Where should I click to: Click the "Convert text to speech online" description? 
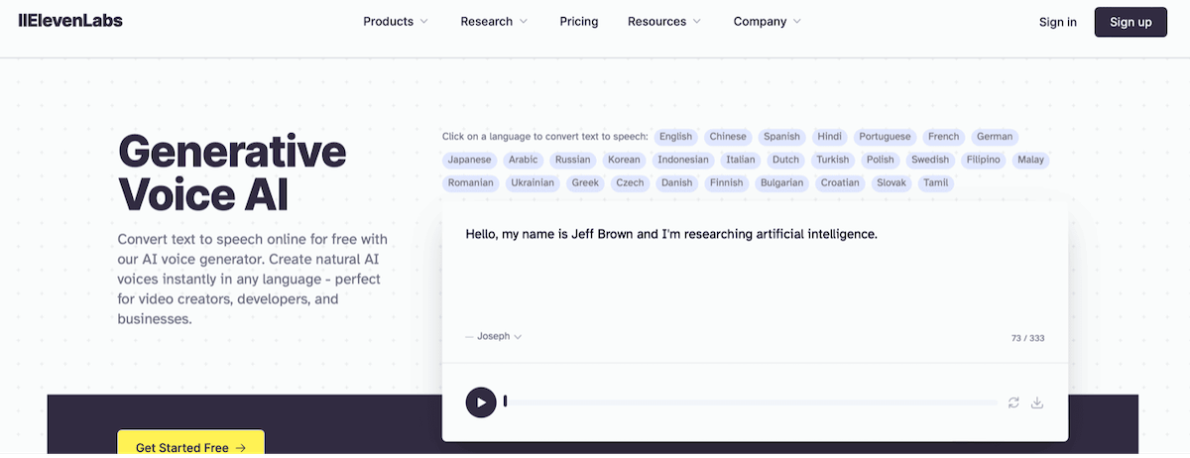click(254, 280)
